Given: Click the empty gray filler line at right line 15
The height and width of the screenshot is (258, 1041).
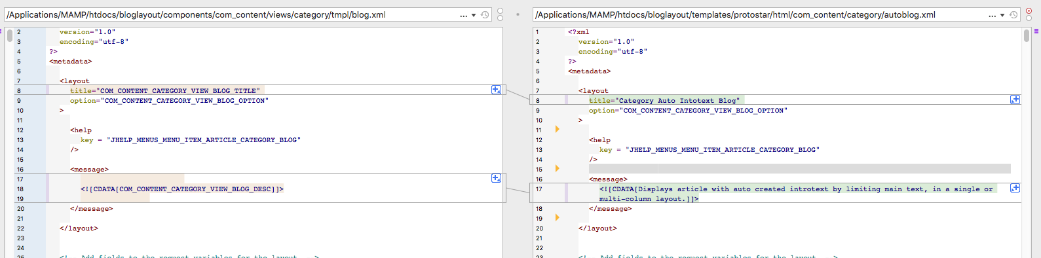Looking at the screenshot, I should (x=800, y=169).
